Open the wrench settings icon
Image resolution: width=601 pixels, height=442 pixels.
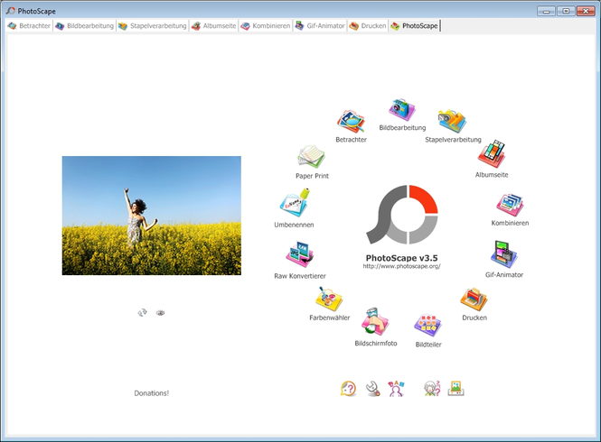[372, 389]
